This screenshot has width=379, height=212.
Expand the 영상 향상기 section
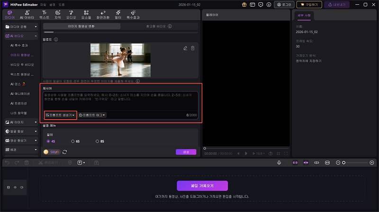[x=21, y=140]
